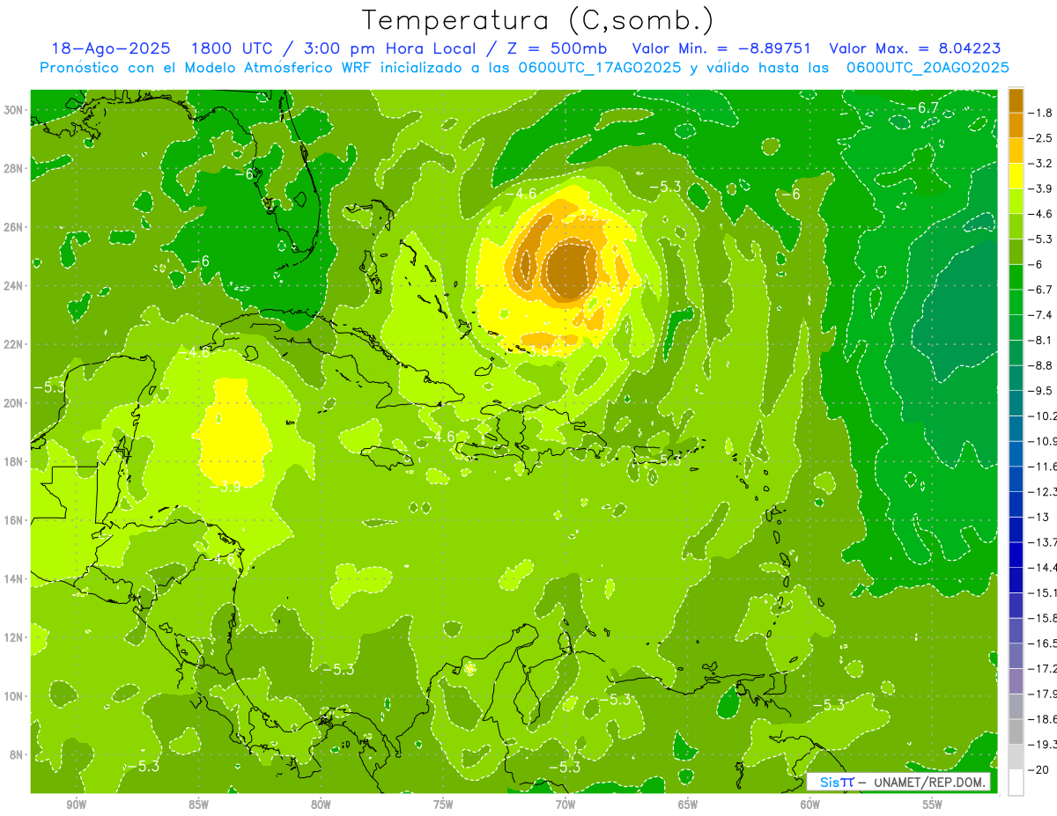1057x816 pixels.
Task: Click the "90W" longitude axis label
Action: pyautogui.click(x=76, y=805)
